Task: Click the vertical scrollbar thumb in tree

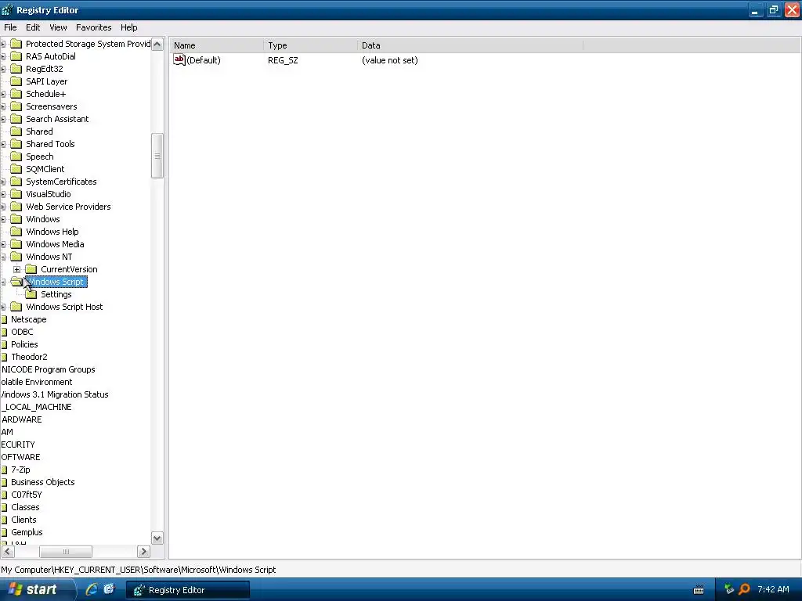Action: pyautogui.click(x=157, y=156)
